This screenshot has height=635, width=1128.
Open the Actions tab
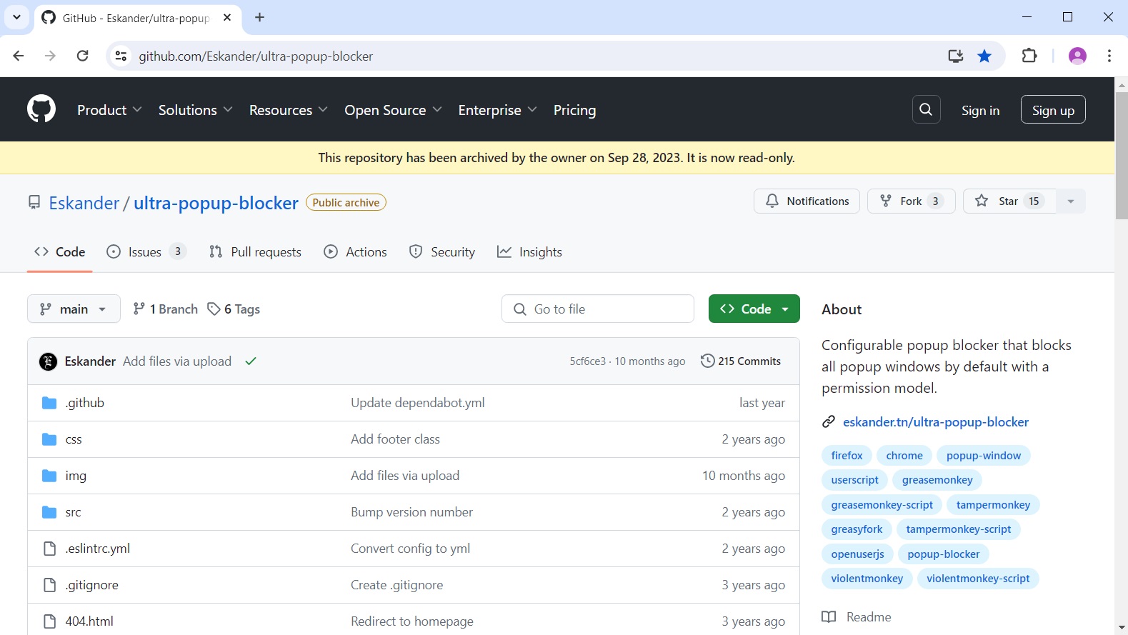[355, 252]
